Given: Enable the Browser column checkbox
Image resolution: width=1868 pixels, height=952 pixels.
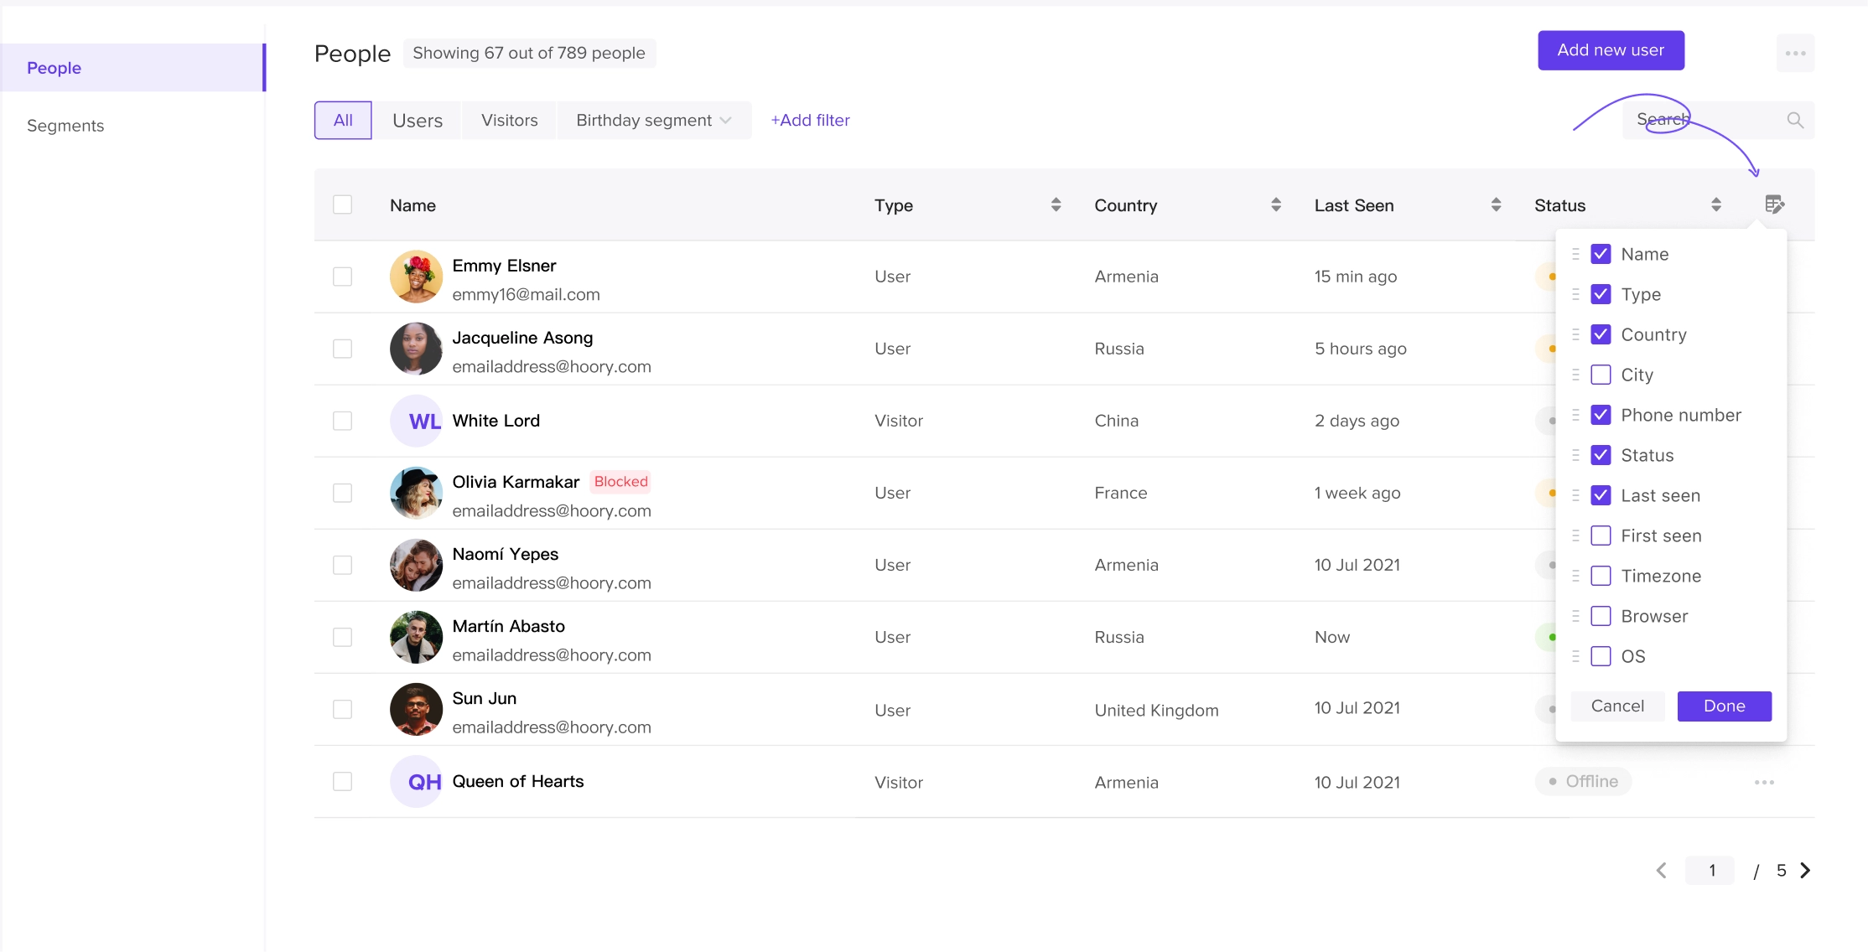Looking at the screenshot, I should click(x=1601, y=616).
